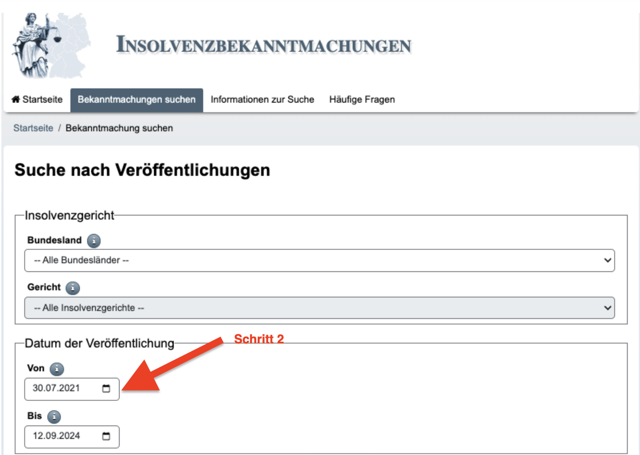Focus the Von date field 30.07.2021

click(72, 389)
